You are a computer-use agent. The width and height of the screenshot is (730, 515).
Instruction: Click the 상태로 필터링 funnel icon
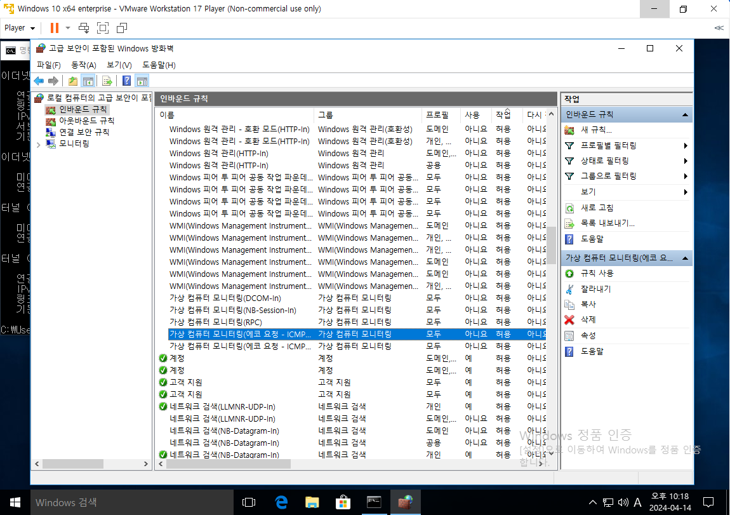pos(569,161)
